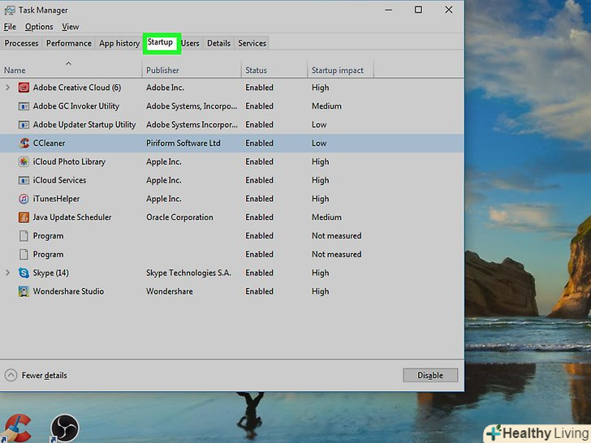Click the Adobe GC Invoker Utility icon
This screenshot has width=591, height=443.
[24, 106]
